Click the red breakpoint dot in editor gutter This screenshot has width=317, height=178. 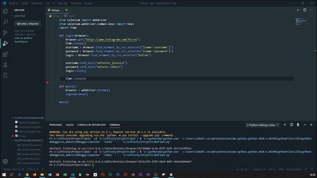[47, 83]
